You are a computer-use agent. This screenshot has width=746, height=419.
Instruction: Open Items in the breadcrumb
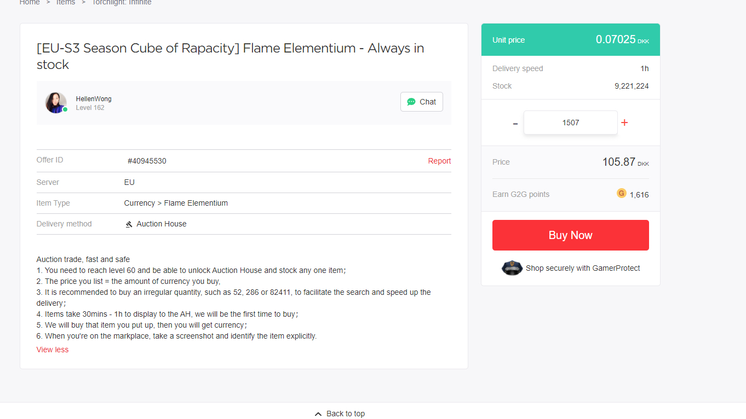[66, 3]
